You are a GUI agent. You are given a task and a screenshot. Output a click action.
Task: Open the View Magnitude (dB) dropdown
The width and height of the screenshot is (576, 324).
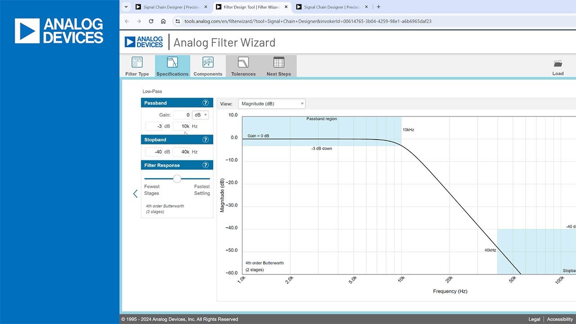[272, 103]
